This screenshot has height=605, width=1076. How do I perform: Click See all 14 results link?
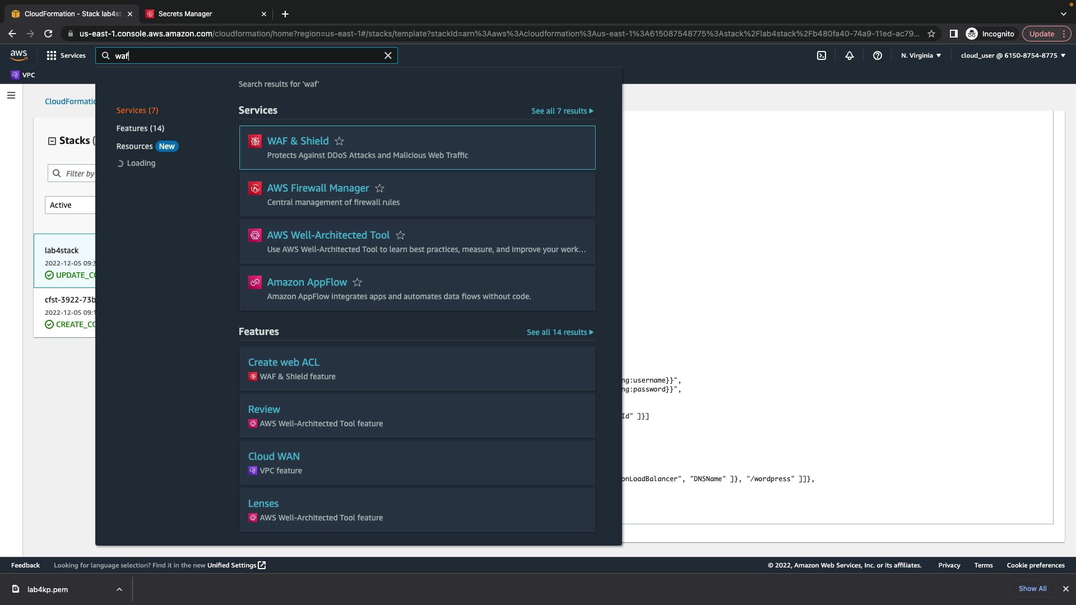pos(559,332)
